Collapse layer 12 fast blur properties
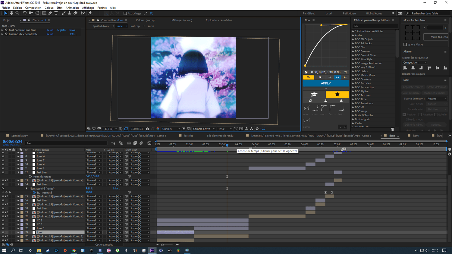Viewport: 452px width, 254px height. [18, 173]
